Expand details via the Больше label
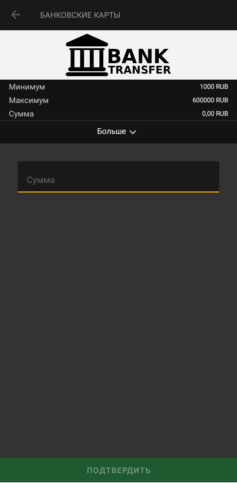The image size is (237, 483). pyautogui.click(x=112, y=131)
